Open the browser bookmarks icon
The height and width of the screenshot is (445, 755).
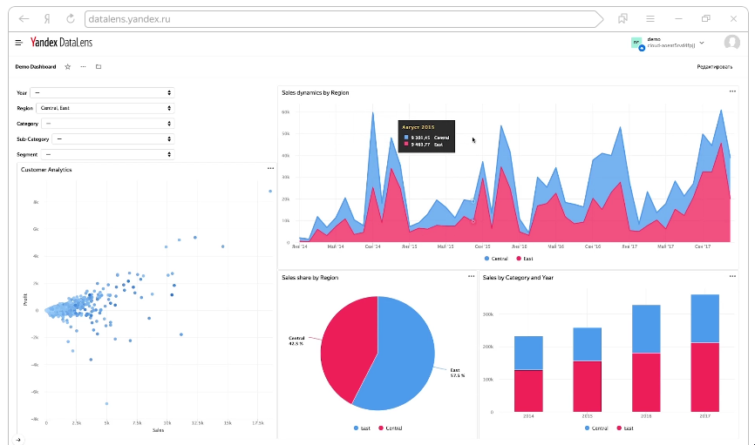click(x=623, y=19)
